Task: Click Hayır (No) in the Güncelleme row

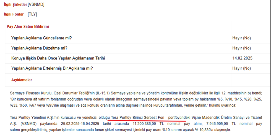Action: coord(241,38)
